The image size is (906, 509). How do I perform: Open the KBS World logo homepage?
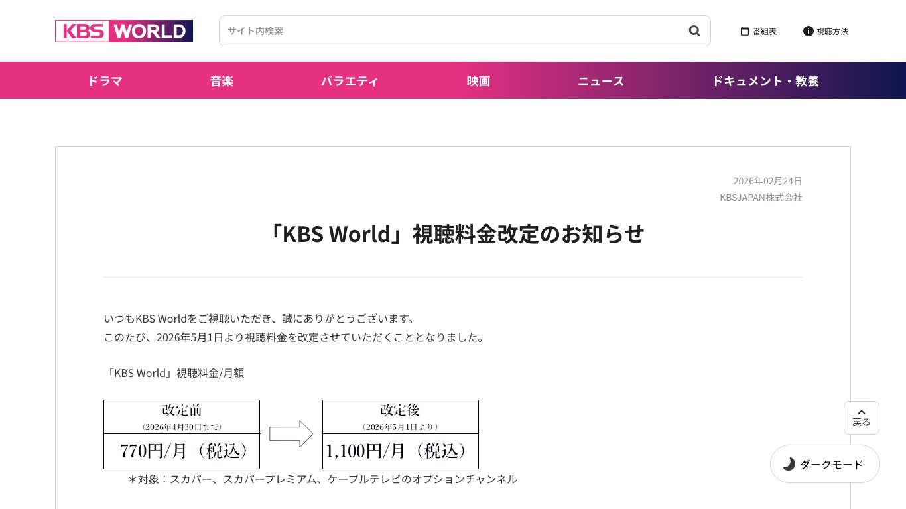click(x=124, y=31)
